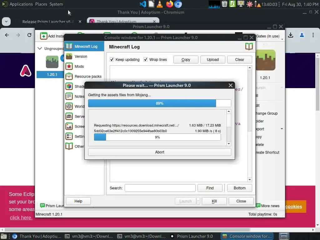This screenshot has width=320, height=240.
Task: Click the Clear log button
Action: tap(239, 60)
